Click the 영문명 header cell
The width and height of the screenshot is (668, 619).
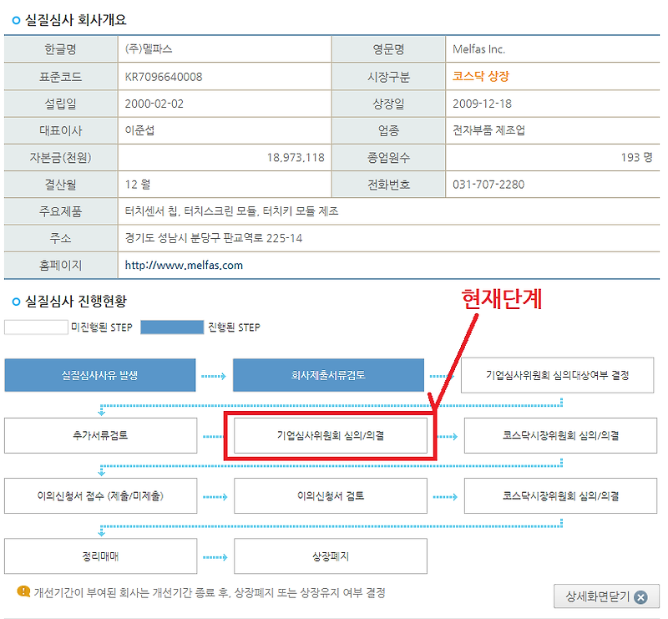(x=388, y=49)
